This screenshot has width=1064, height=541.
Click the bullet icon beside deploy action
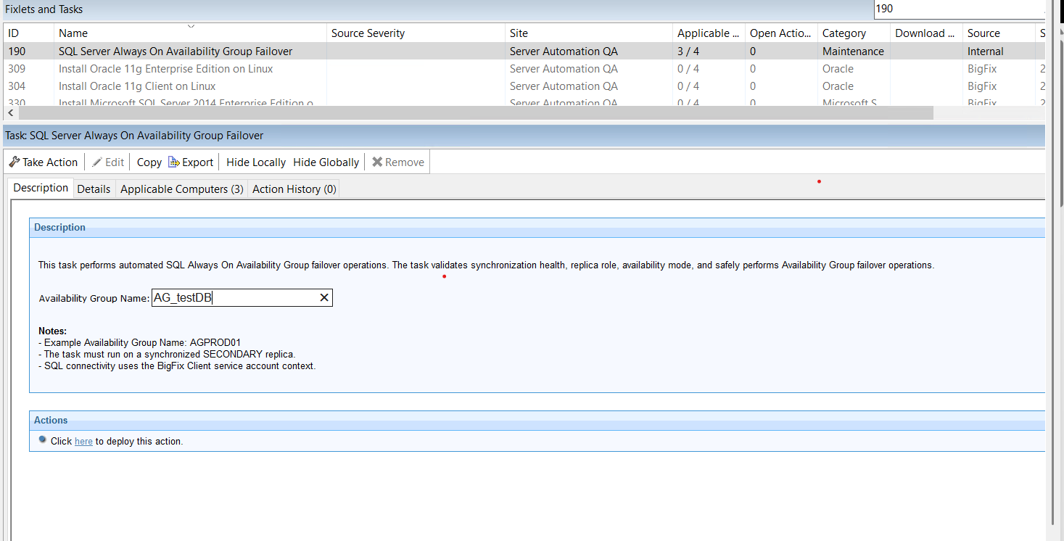(43, 440)
